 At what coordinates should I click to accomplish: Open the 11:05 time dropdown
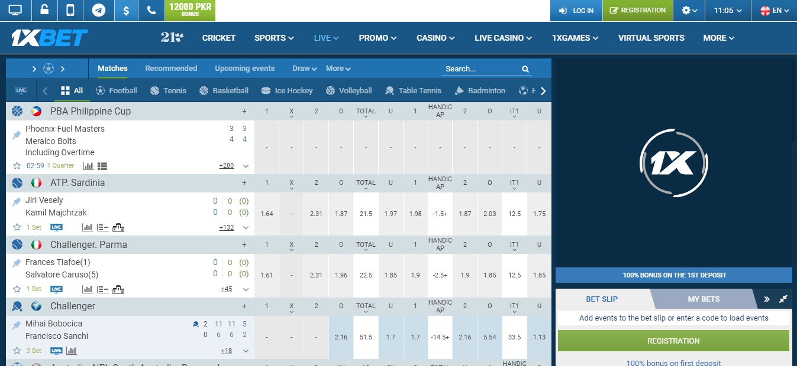tap(728, 11)
